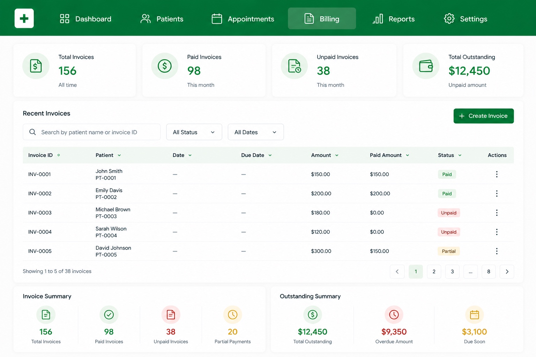This screenshot has width=536, height=357.
Task: Click the Partial Payments clock icon
Action: (x=232, y=315)
